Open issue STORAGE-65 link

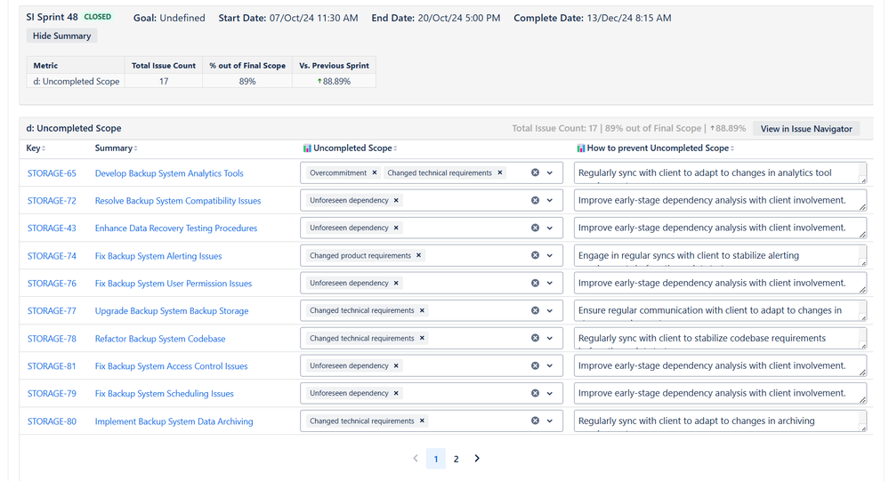point(52,173)
